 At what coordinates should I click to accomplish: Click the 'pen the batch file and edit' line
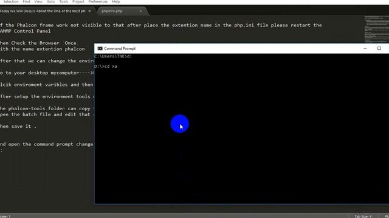[x=47, y=114]
